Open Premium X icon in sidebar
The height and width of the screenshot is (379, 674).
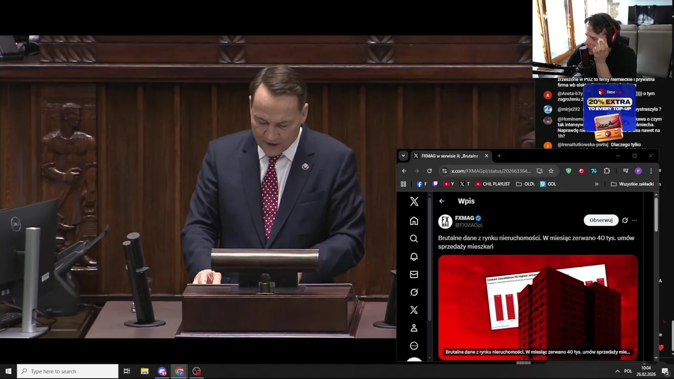(x=414, y=310)
